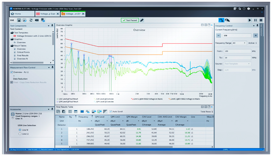Click the From frequency input field

pyautogui.click(x=237, y=51)
